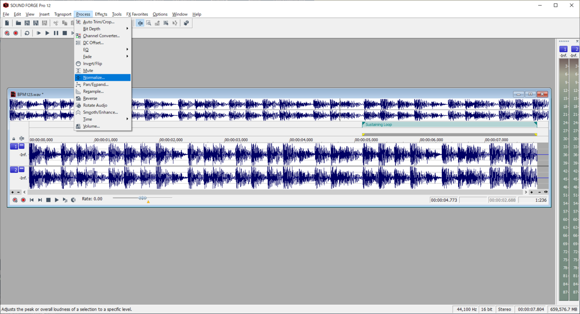The height and width of the screenshot is (314, 580).
Task: Click the yellow loop end marker
Action: pos(536,134)
